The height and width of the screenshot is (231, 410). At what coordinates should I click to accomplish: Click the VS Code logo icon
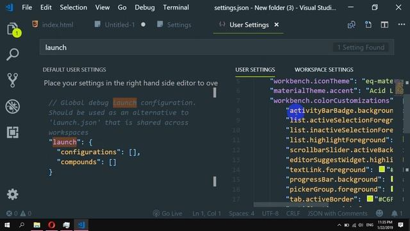[10, 7]
